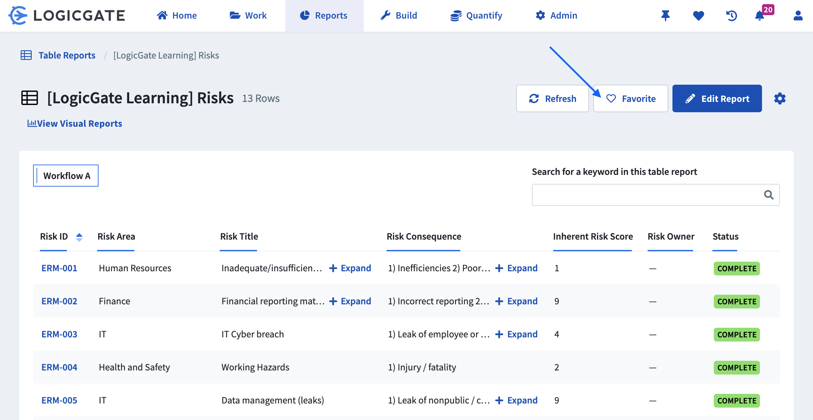
Task: Click 13 Rows count label
Action: 261,98
